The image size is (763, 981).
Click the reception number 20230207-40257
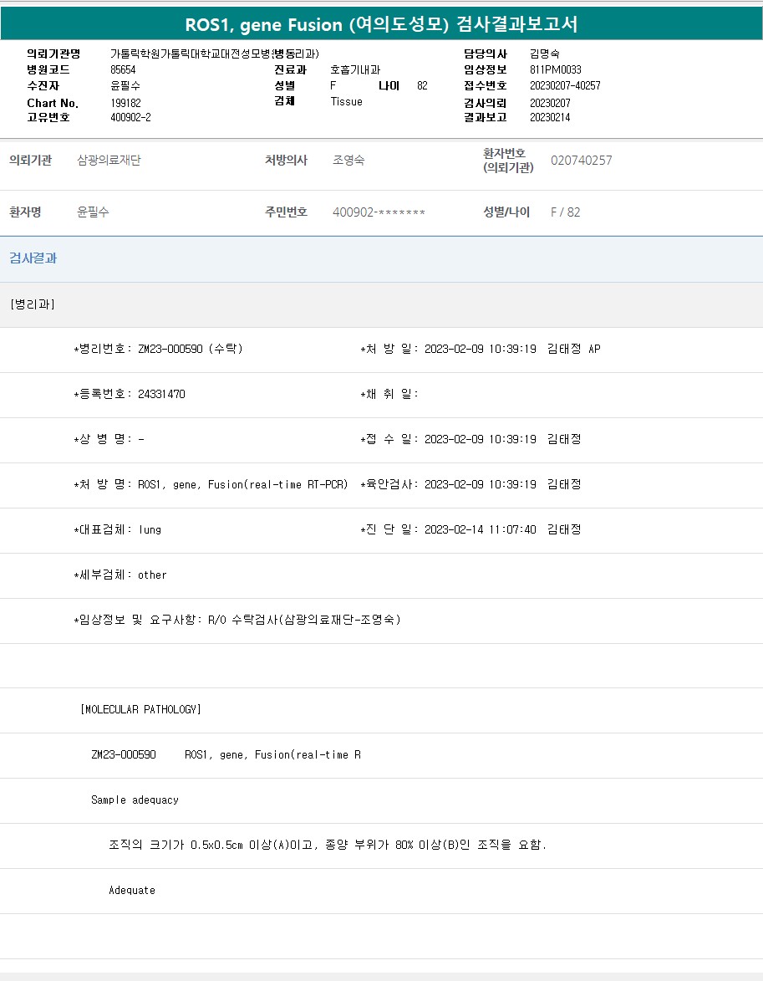[565, 85]
